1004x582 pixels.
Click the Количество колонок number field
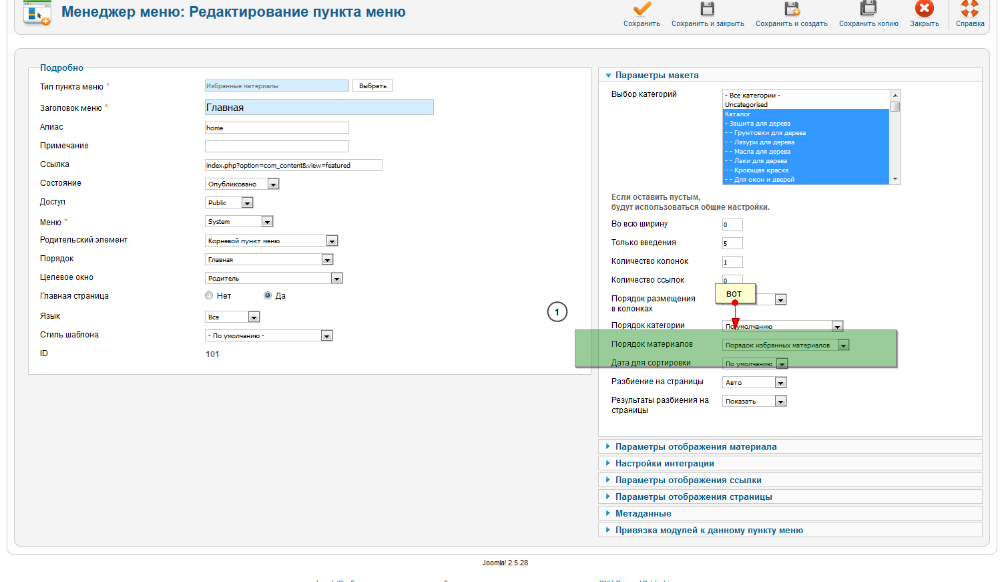[x=732, y=262]
